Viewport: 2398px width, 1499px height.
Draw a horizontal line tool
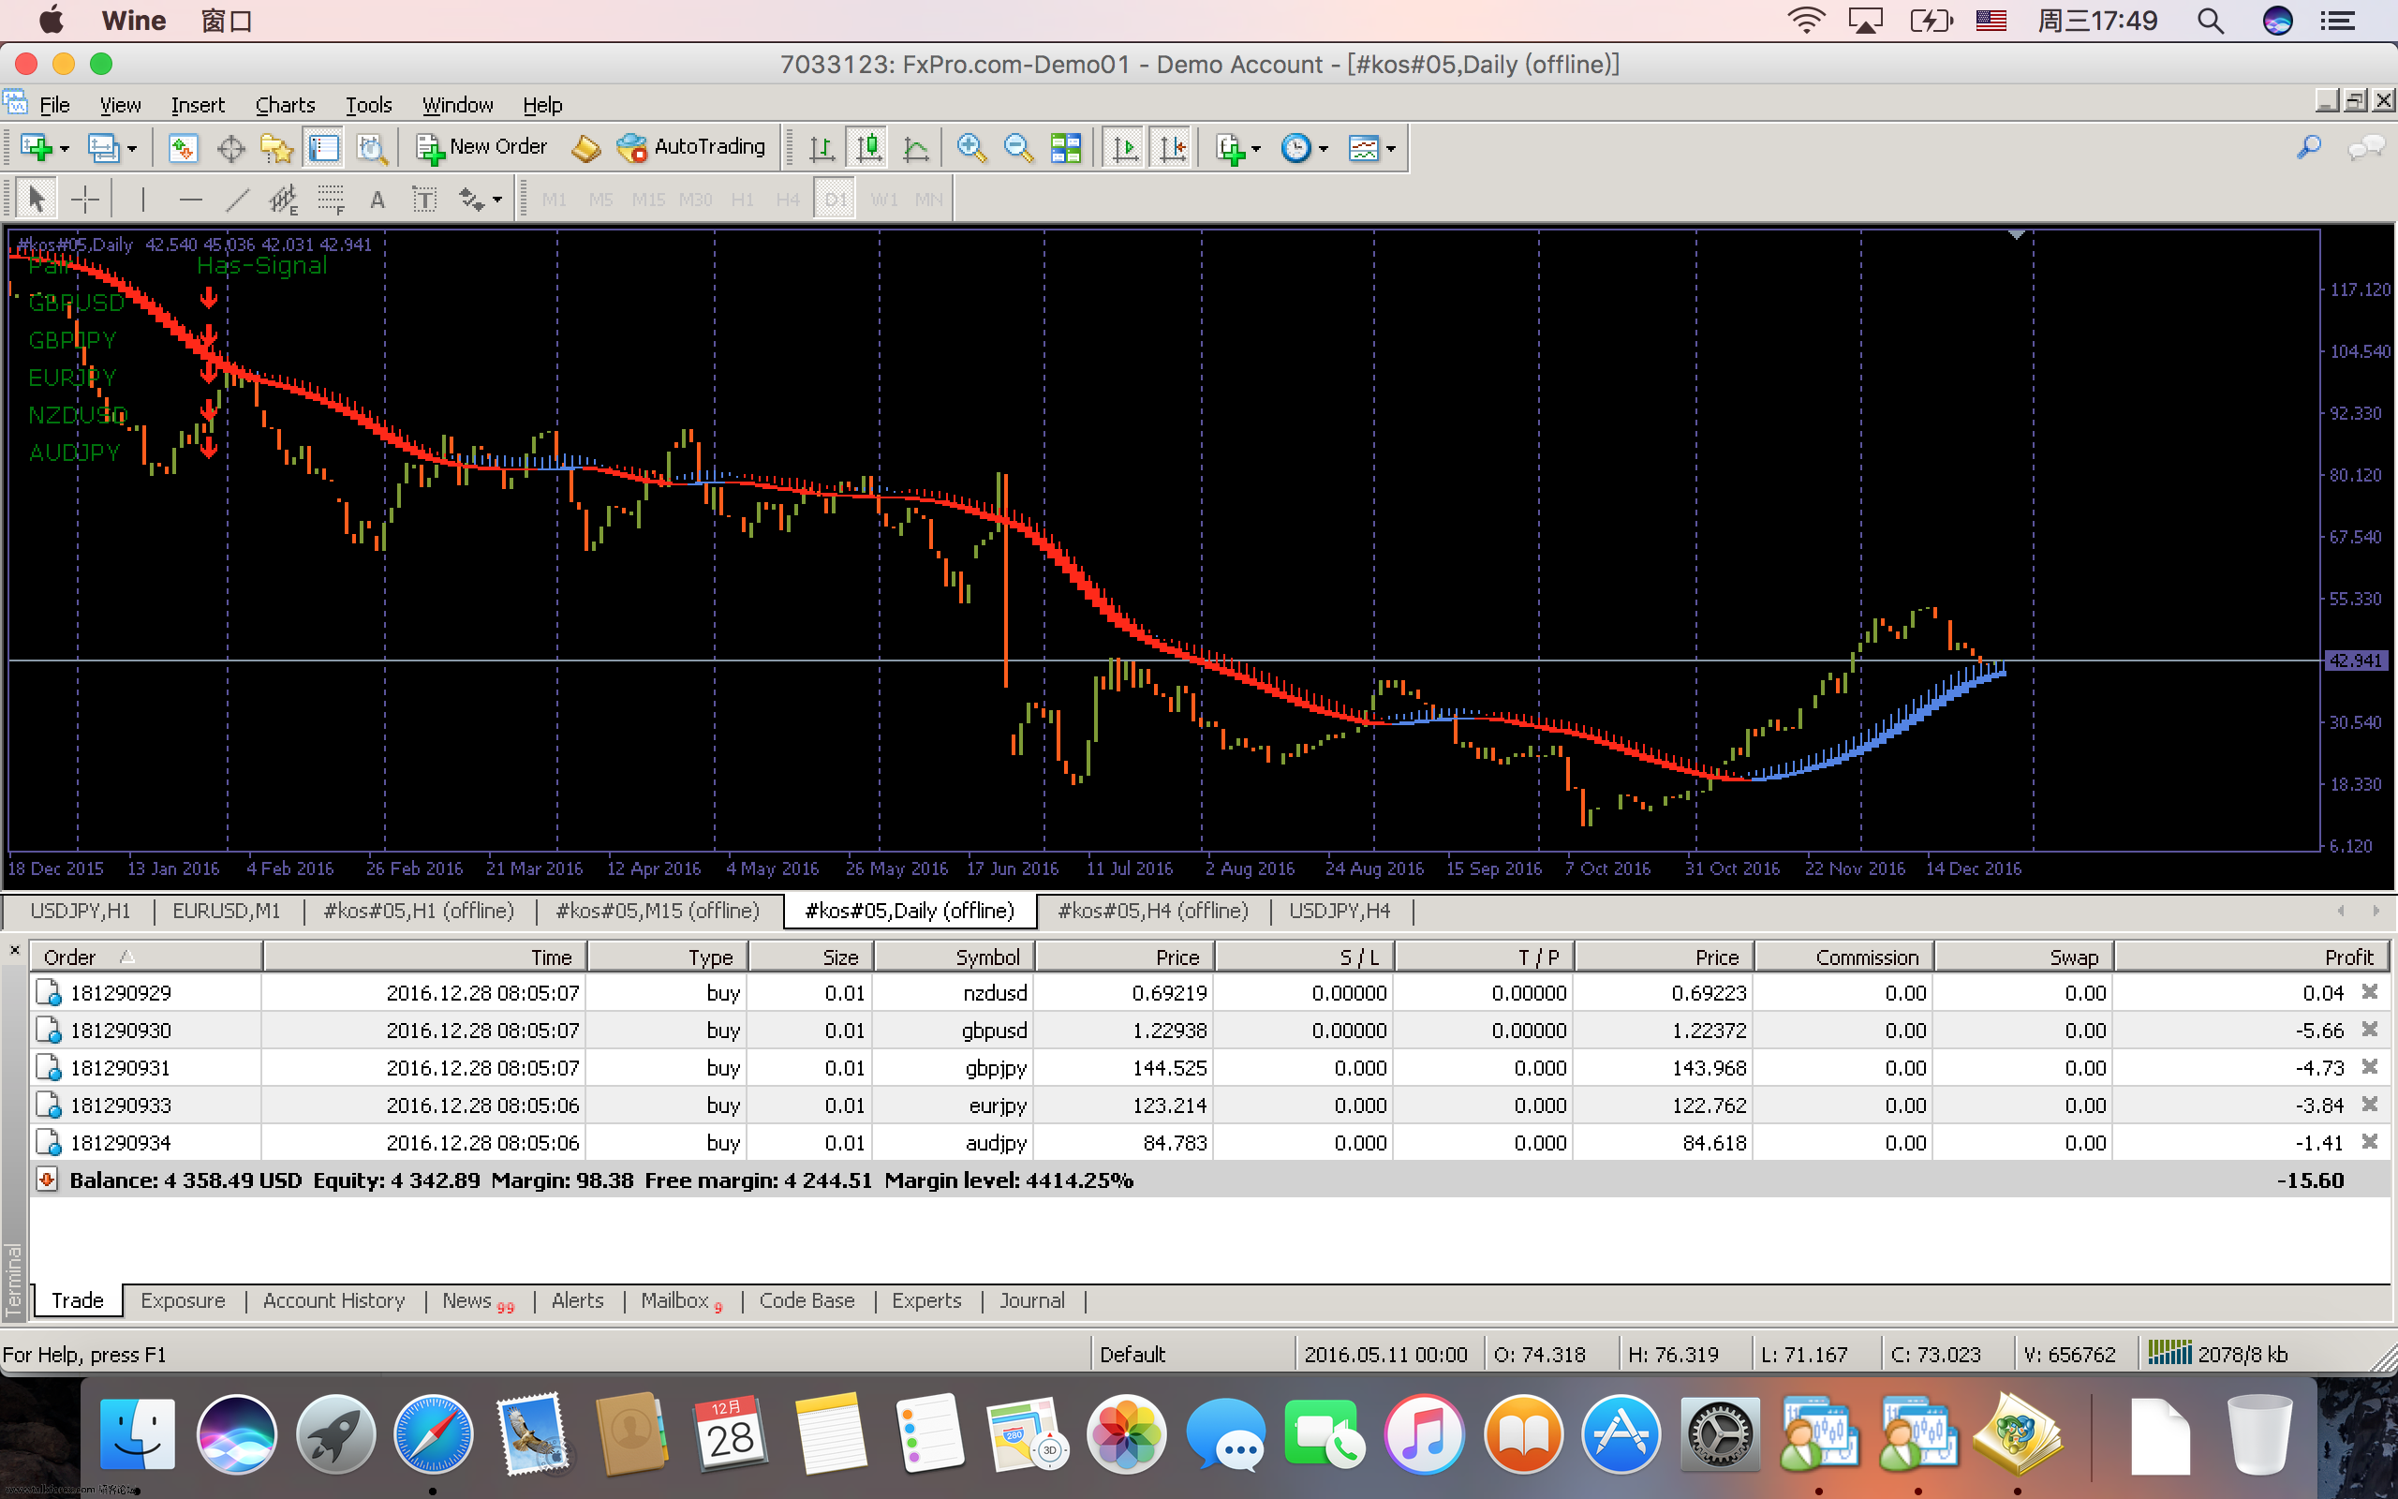[190, 200]
